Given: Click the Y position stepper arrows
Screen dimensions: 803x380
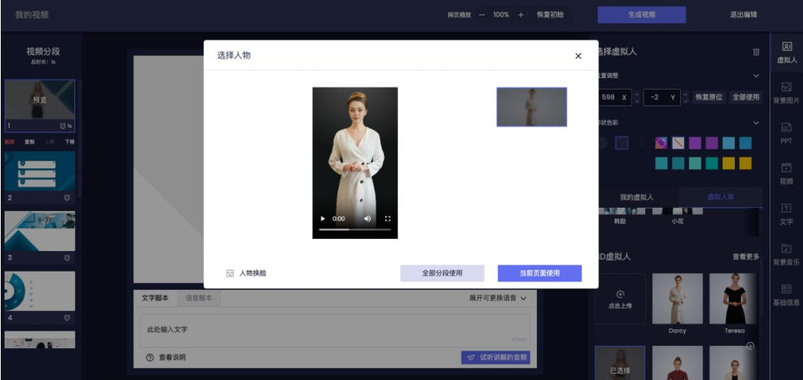Looking at the screenshot, I should (x=685, y=97).
